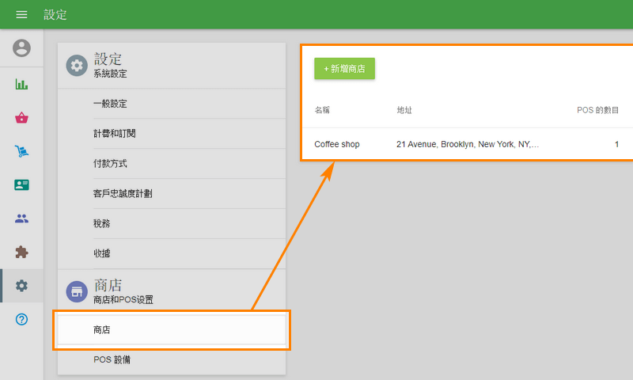Open the integrations puzzle piece icon
This screenshot has width=633, height=380.
tap(21, 253)
